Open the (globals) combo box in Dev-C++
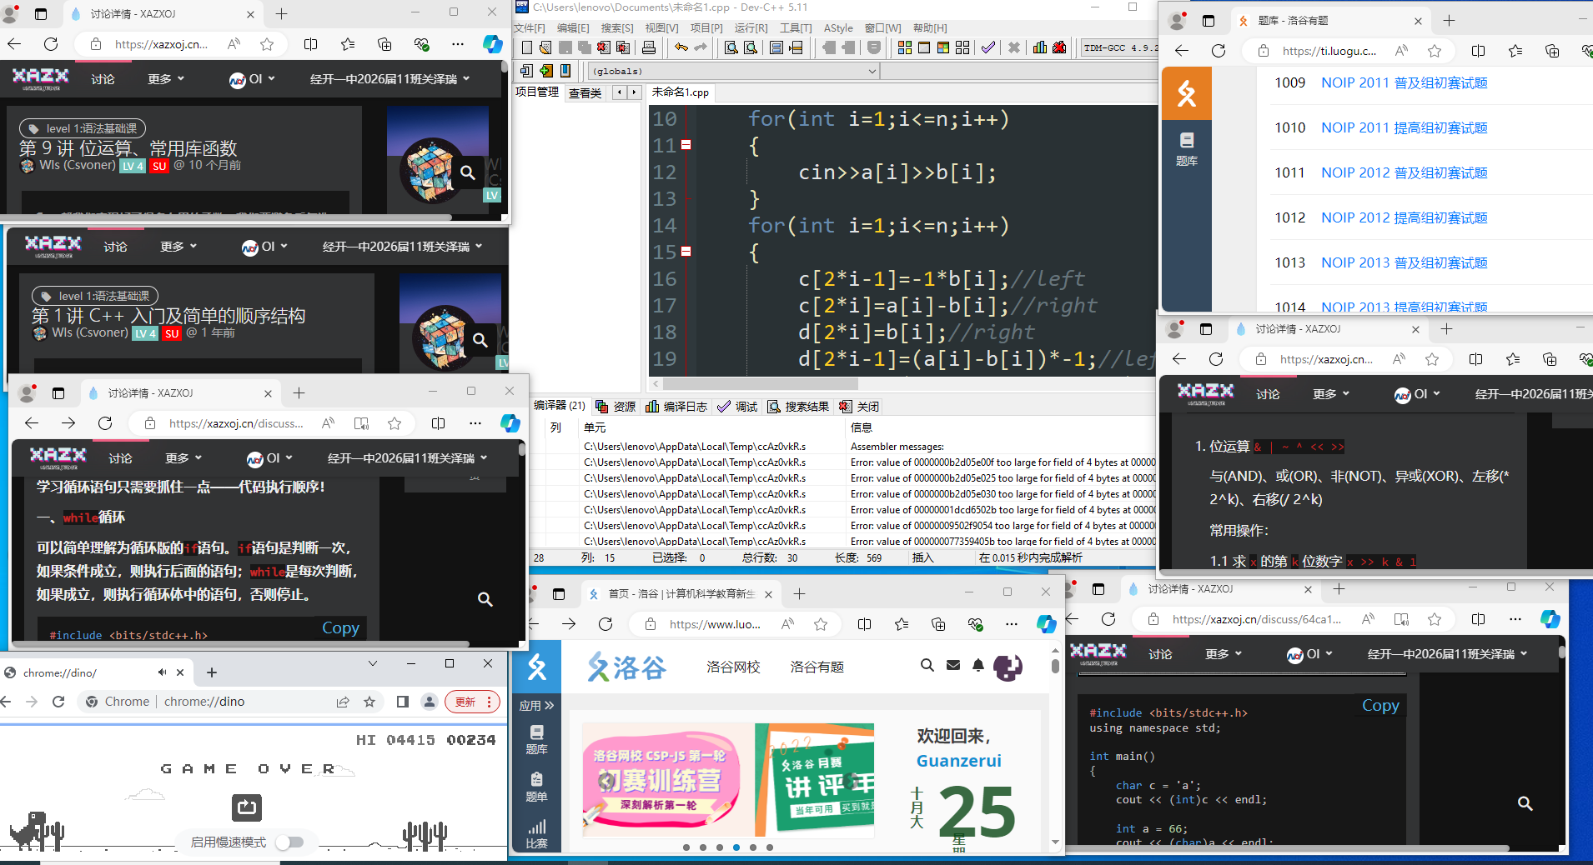 734,72
